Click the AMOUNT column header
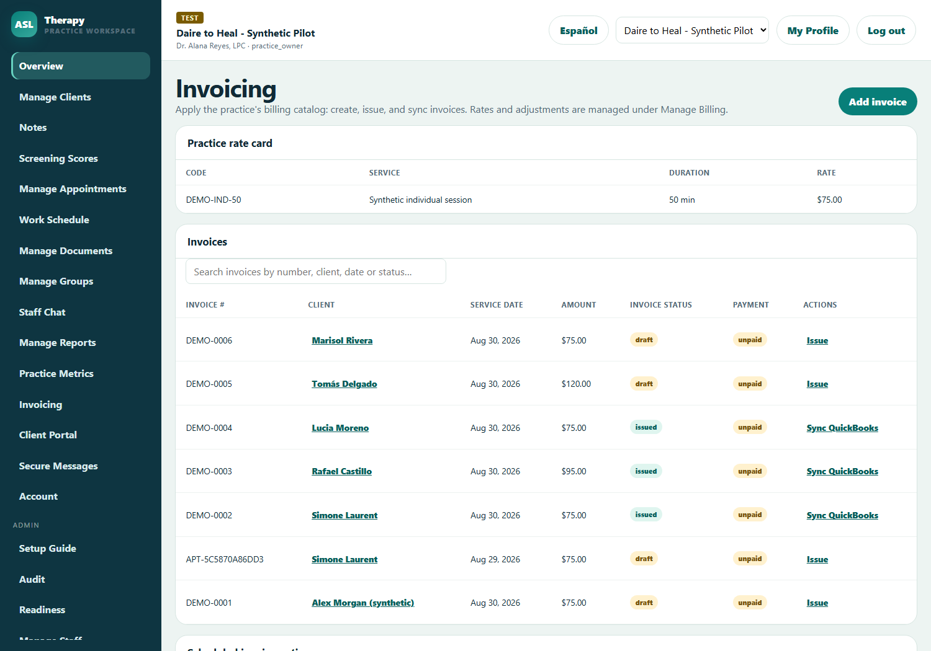Image resolution: width=931 pixels, height=651 pixels. (x=578, y=304)
